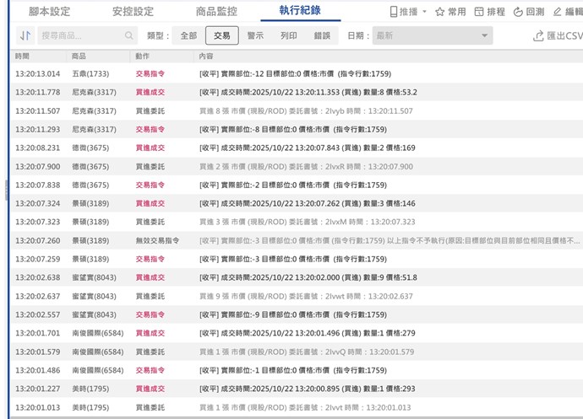
Task: Click the search magnifier icon
Action: click(x=129, y=36)
